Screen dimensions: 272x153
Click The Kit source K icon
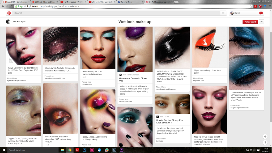tap(158, 117)
